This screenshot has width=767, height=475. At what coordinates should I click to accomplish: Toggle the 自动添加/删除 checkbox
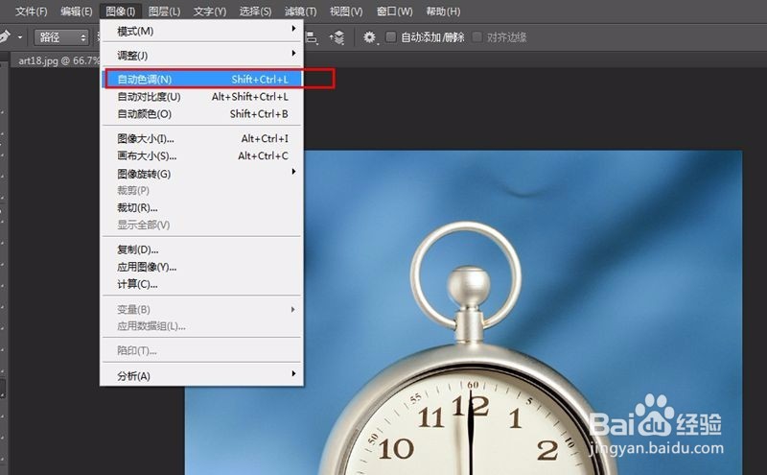(391, 36)
